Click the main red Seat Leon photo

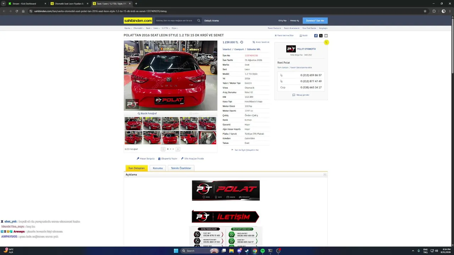[171, 75]
